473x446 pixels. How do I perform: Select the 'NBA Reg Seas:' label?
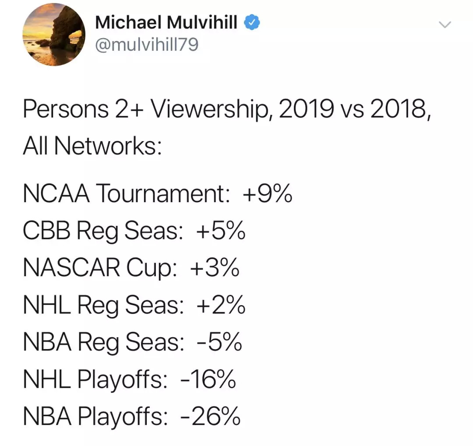coord(103,343)
